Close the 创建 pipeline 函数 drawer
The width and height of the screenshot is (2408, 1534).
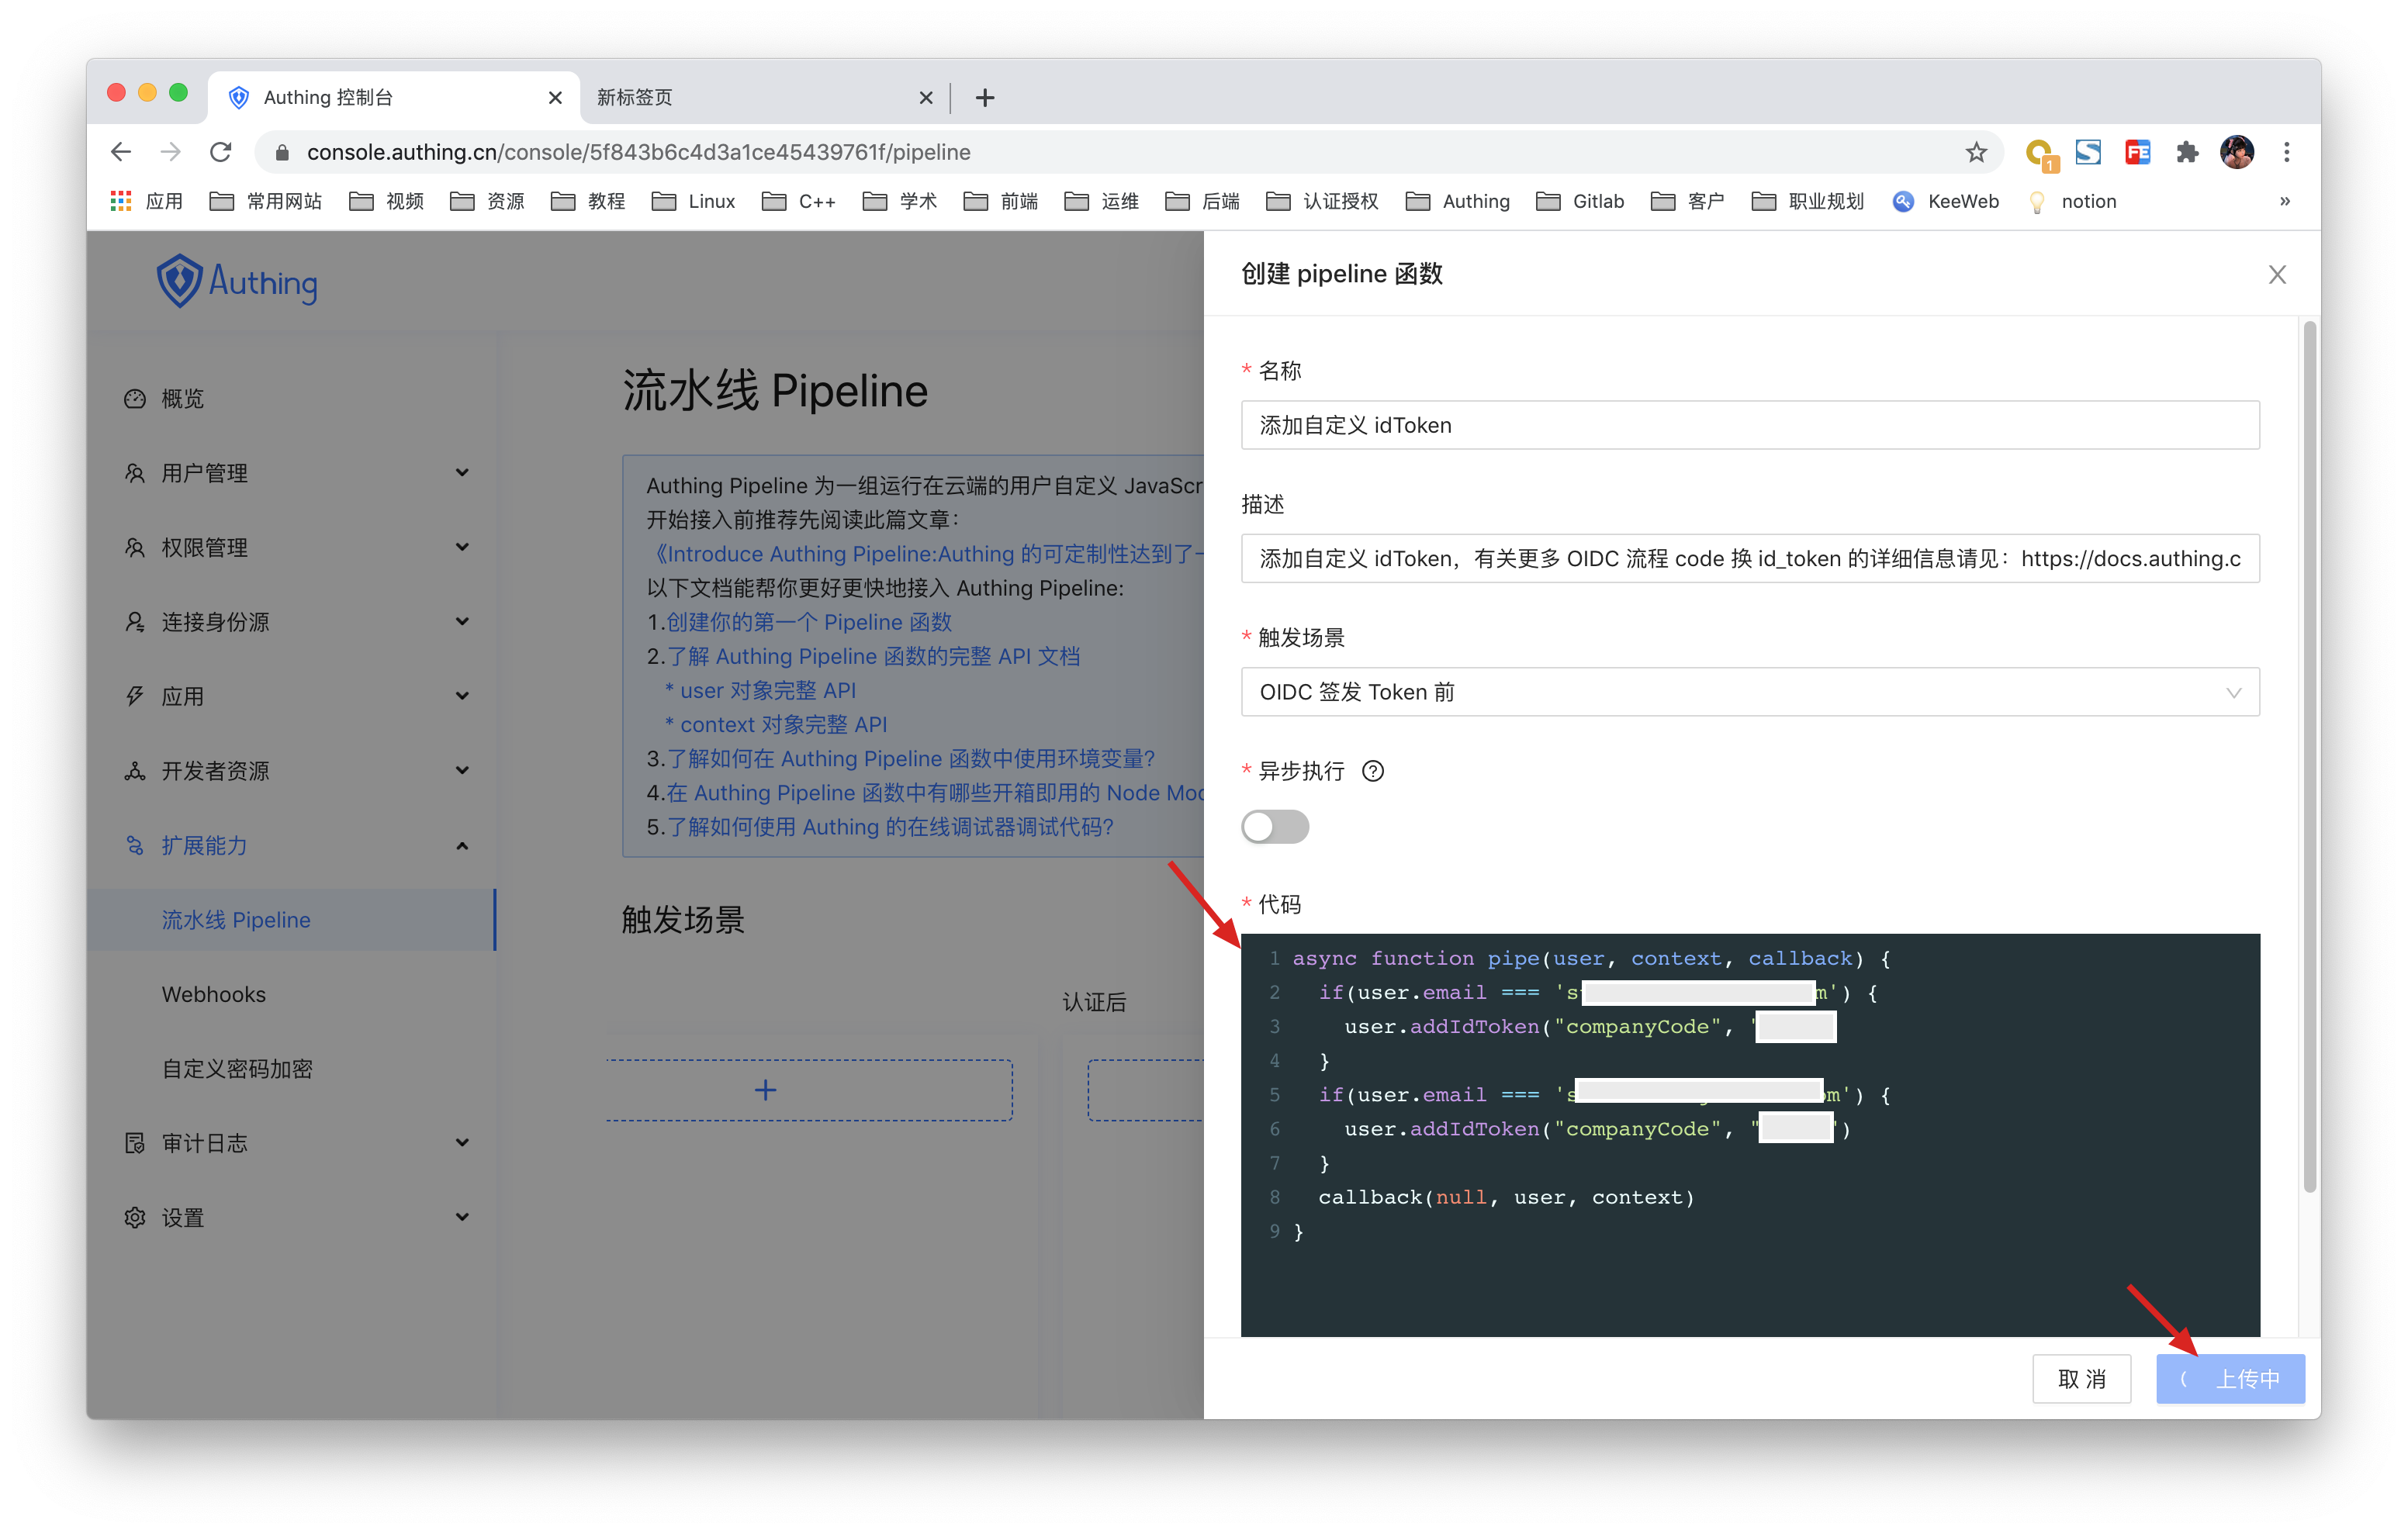point(2277,274)
